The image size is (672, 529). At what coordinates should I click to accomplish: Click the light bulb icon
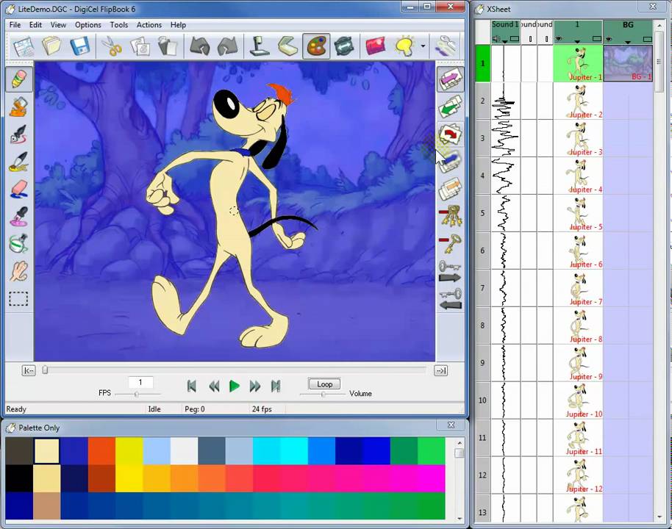coord(404,46)
